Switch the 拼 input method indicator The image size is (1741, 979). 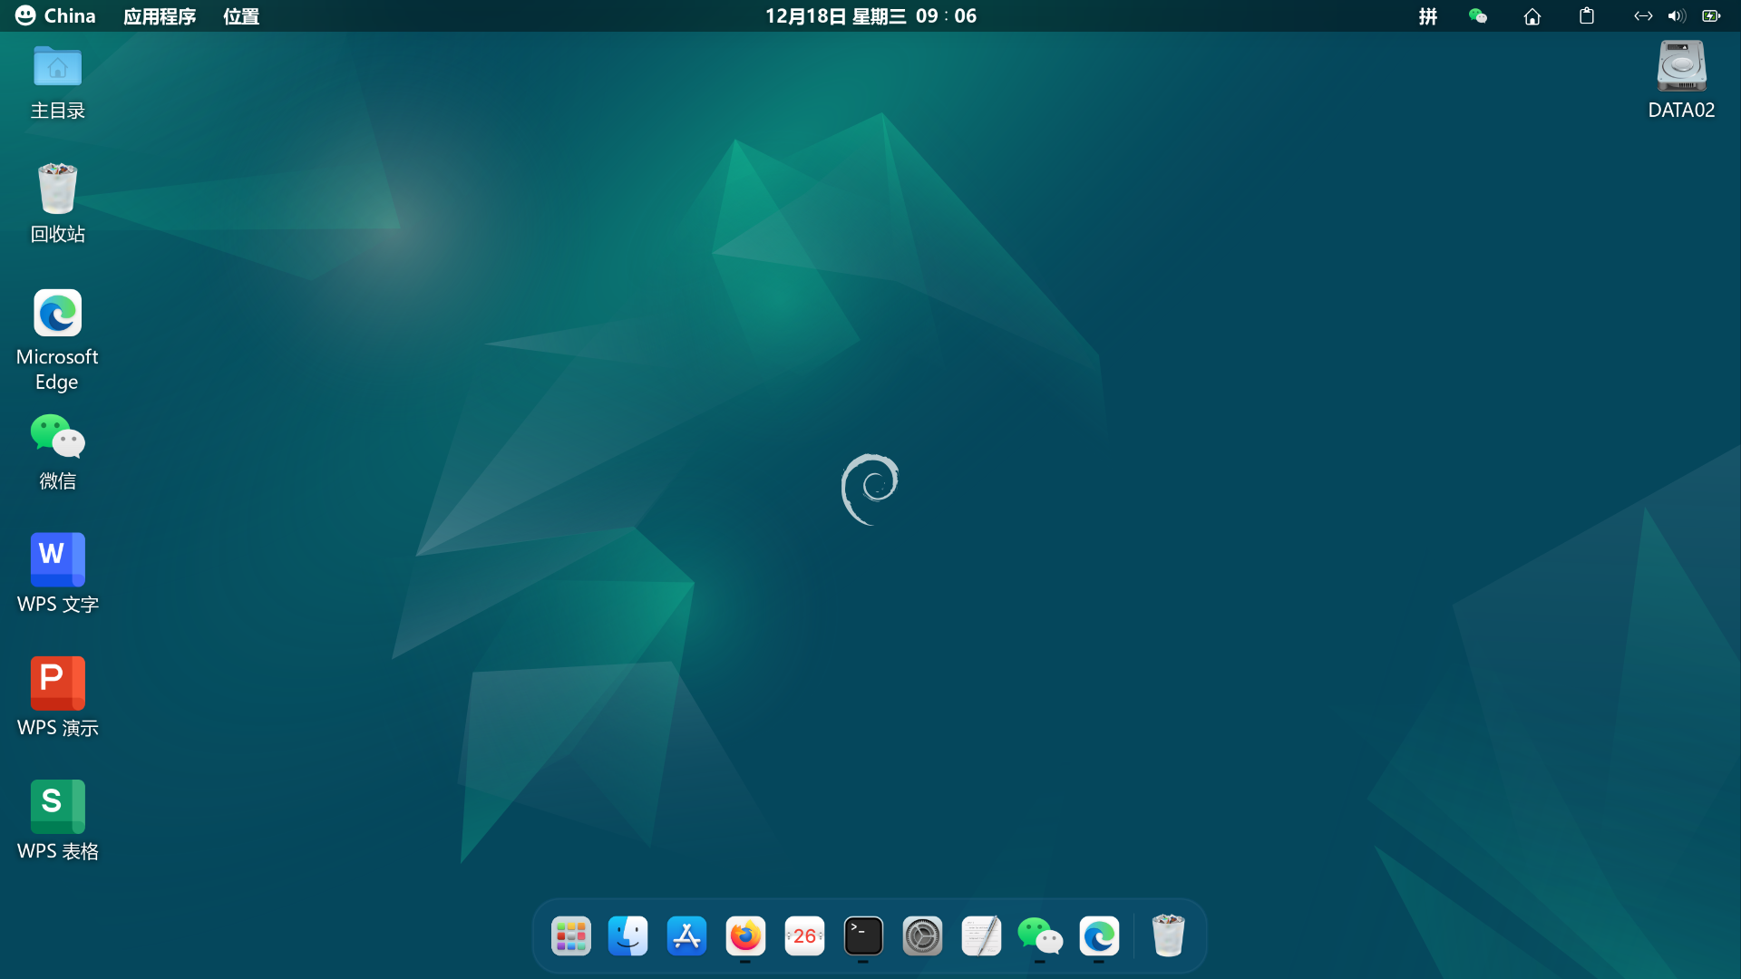(1428, 16)
